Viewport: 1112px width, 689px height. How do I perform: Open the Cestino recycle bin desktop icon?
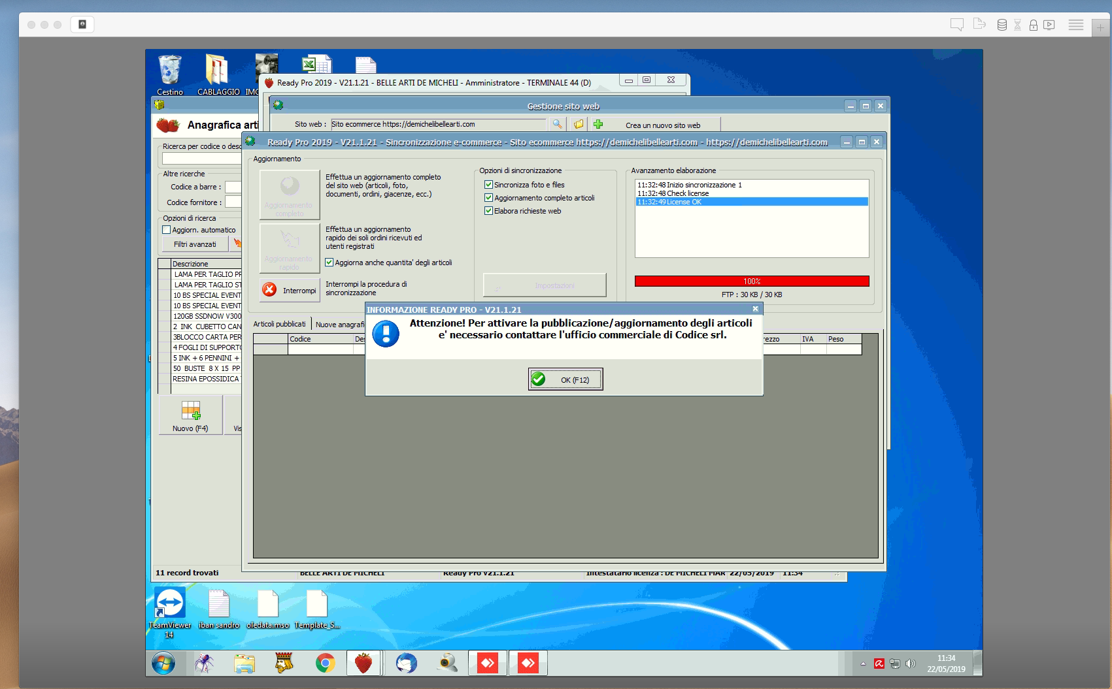170,74
